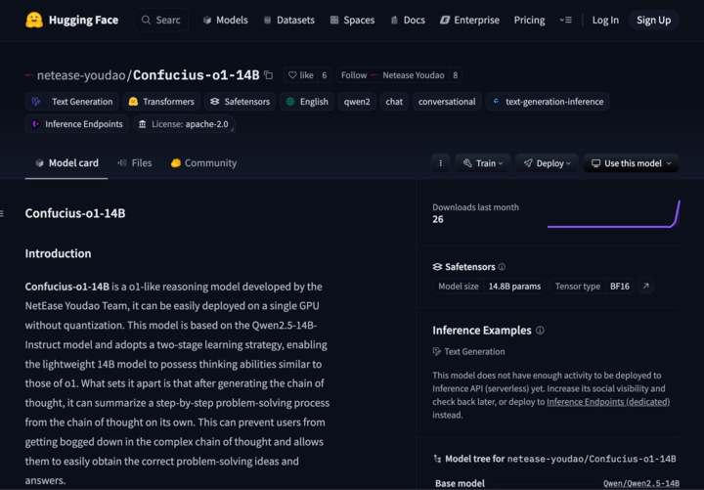Click the Inference Examples info icon
This screenshot has height=490, width=704.
(540, 331)
